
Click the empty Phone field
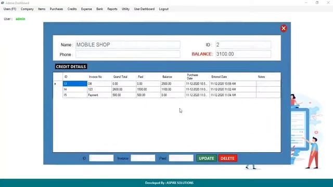(x=128, y=54)
